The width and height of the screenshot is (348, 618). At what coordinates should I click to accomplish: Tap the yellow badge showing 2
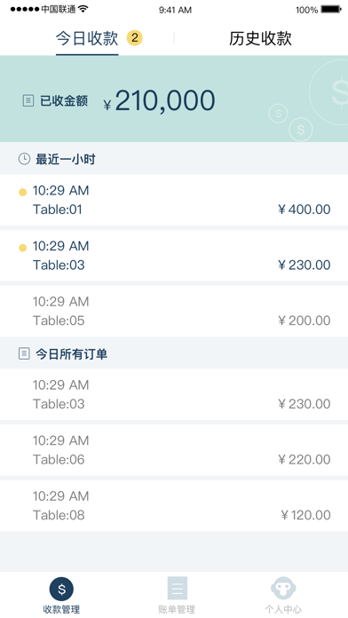click(134, 38)
